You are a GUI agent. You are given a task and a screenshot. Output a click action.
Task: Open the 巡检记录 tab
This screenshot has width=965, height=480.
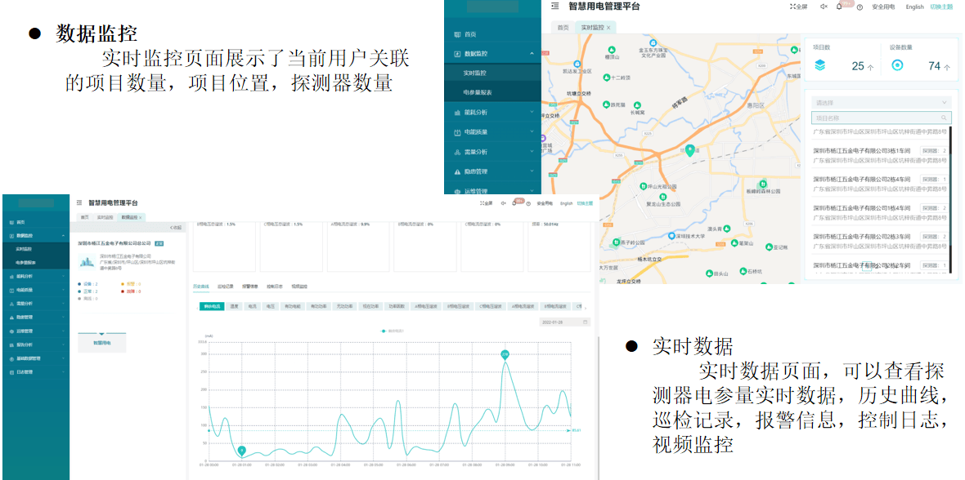tap(225, 287)
